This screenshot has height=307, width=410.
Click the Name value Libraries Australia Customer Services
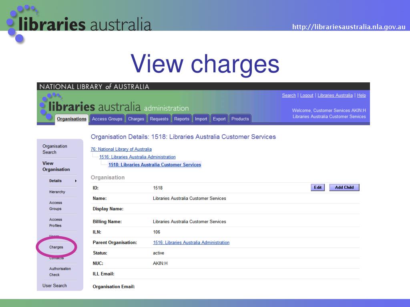tap(189, 198)
